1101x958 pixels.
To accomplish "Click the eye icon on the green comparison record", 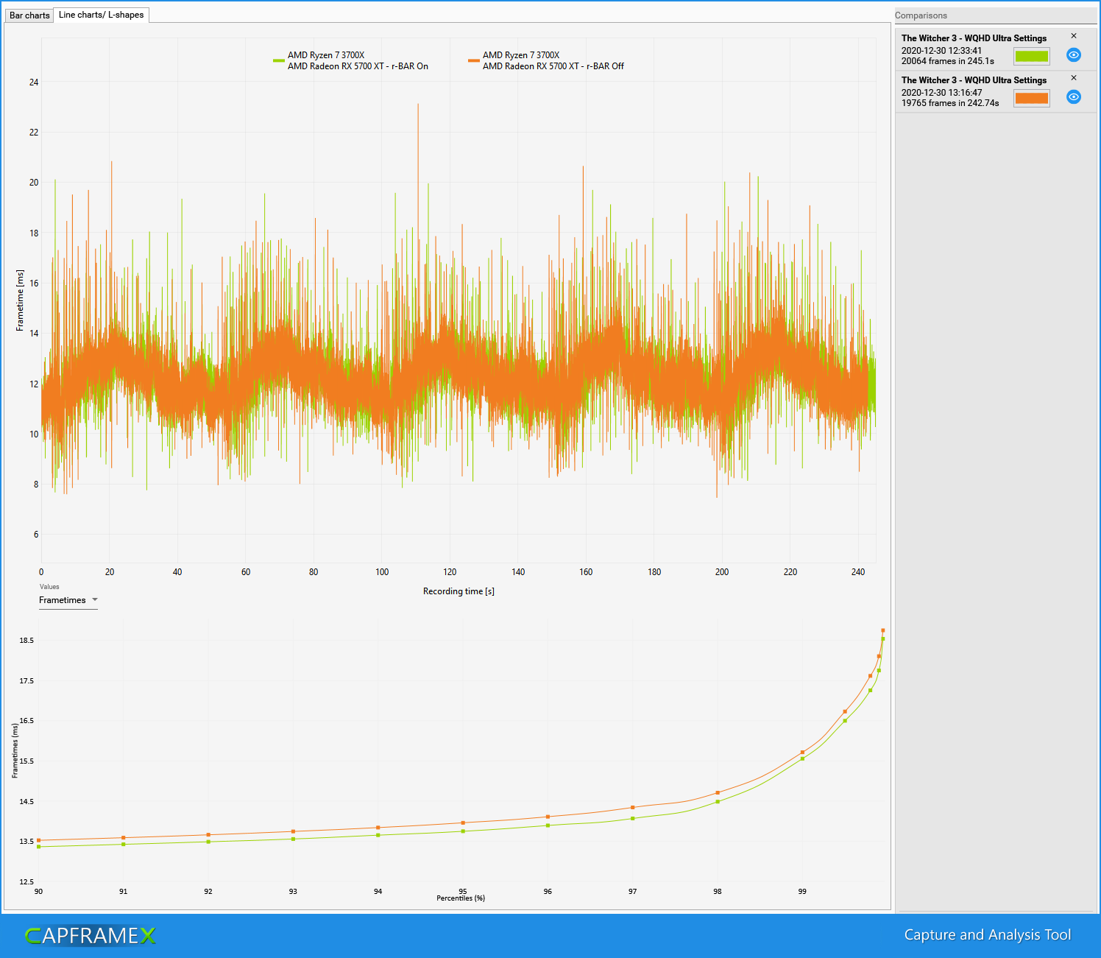I will pyautogui.click(x=1073, y=55).
